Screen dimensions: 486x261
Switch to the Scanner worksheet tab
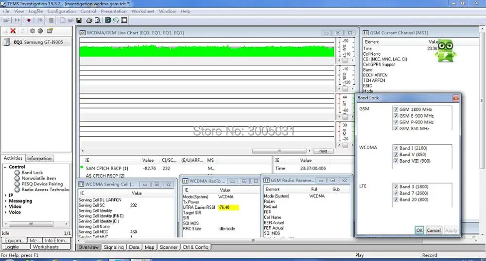pyautogui.click(x=169, y=247)
